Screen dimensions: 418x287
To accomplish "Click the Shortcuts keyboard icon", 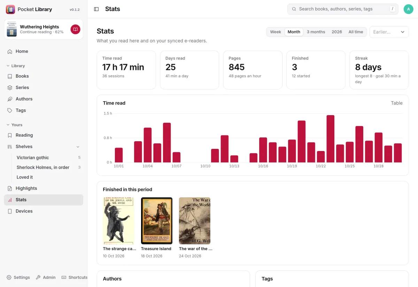I will pos(64,277).
